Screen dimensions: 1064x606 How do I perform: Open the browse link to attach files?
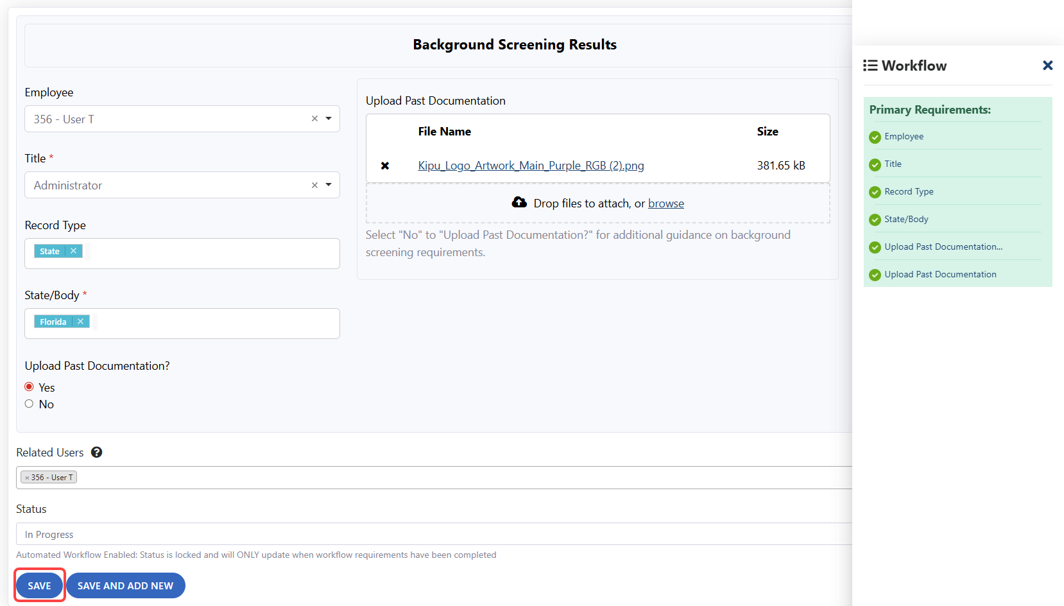click(665, 203)
